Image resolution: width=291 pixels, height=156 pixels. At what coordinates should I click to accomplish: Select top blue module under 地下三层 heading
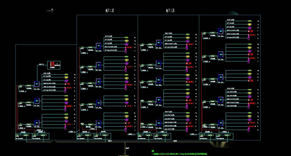point(158,43)
